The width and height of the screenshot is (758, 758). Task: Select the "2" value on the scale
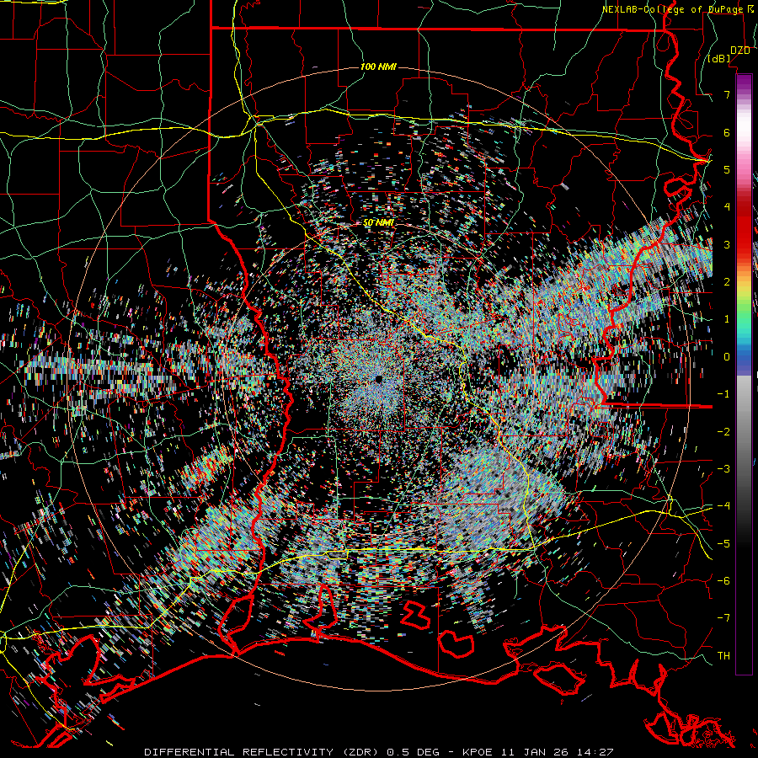pos(727,282)
